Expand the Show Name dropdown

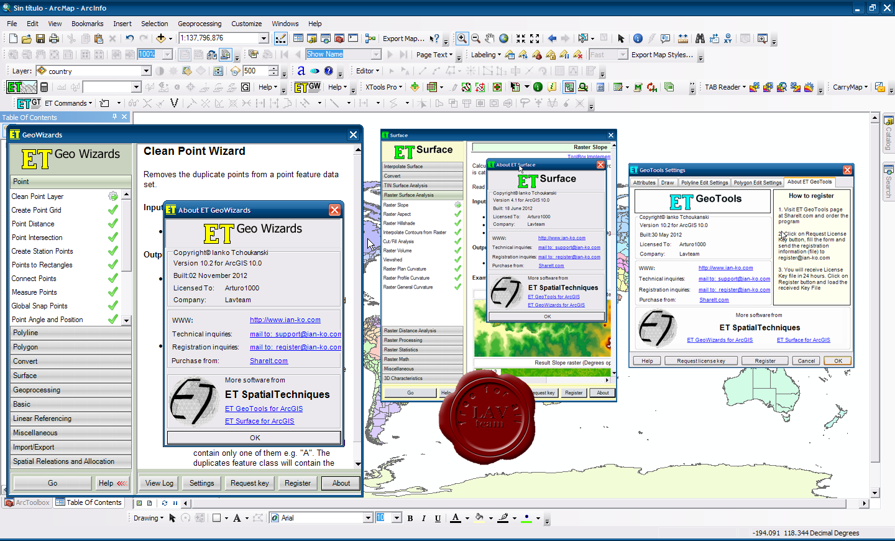[376, 55]
